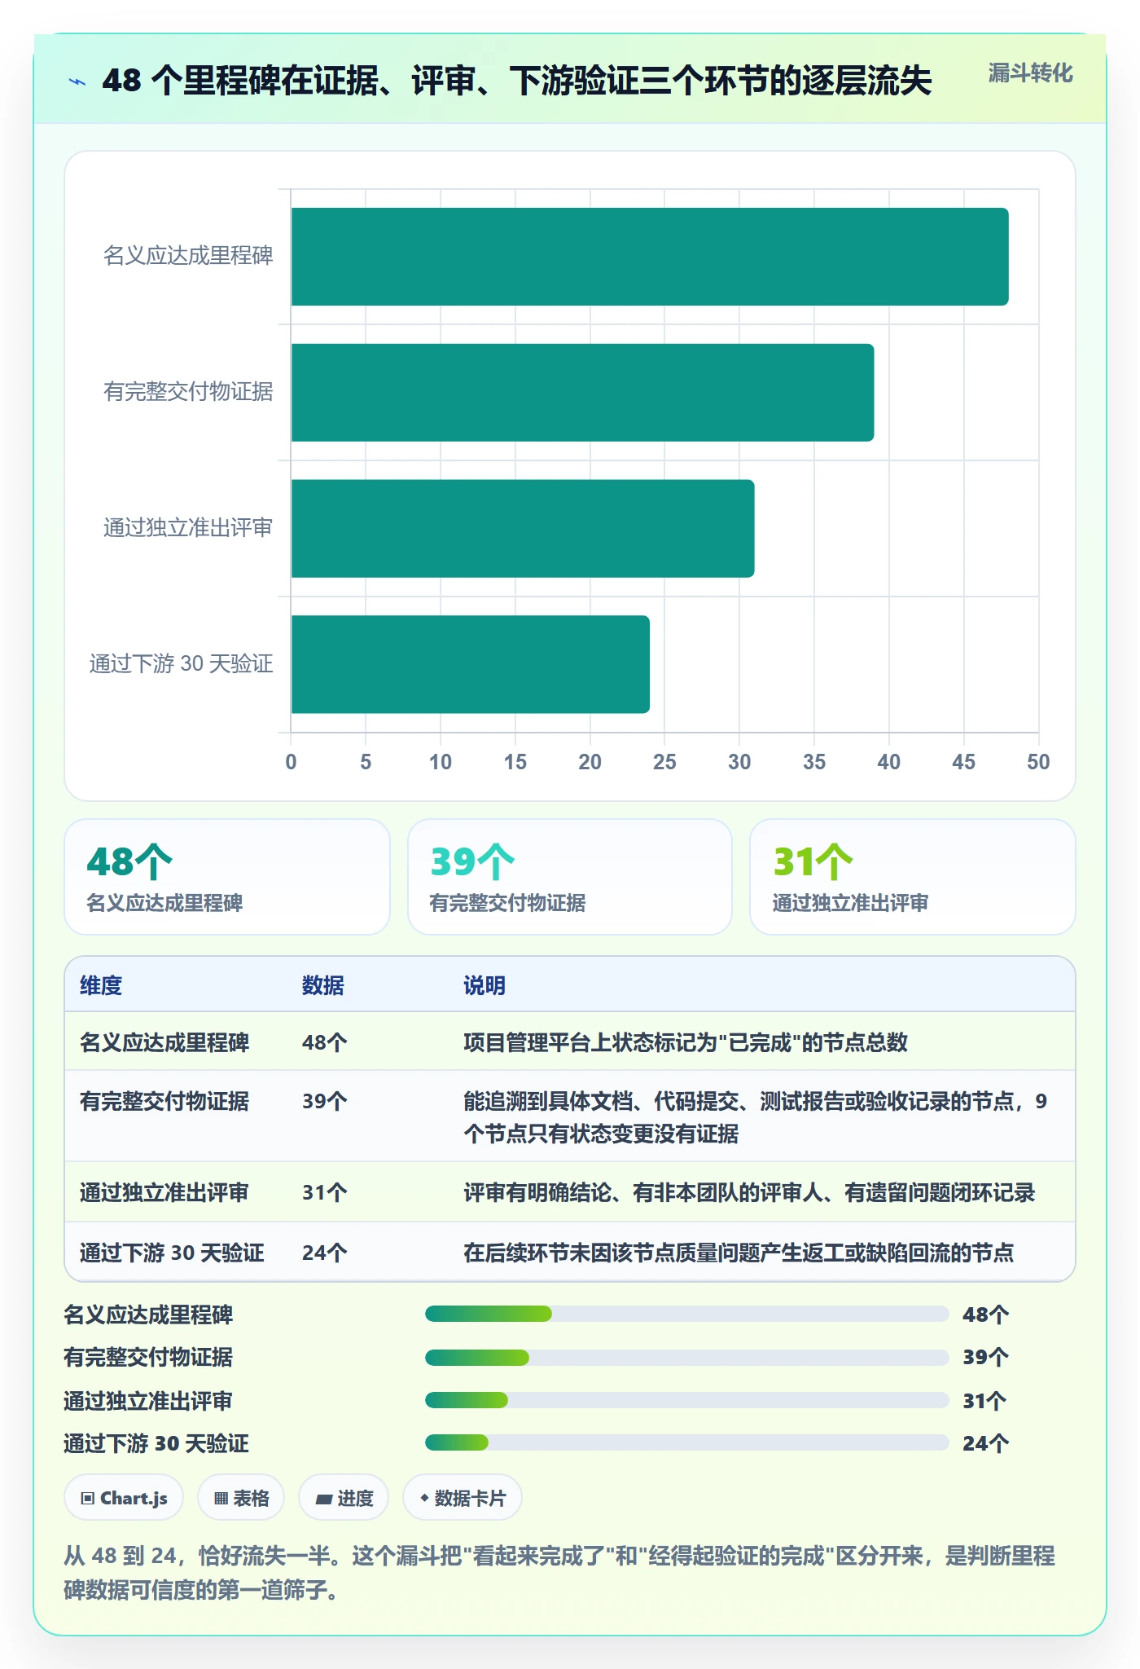Click the 数据 column header
1140x1669 pixels.
pyautogui.click(x=323, y=985)
